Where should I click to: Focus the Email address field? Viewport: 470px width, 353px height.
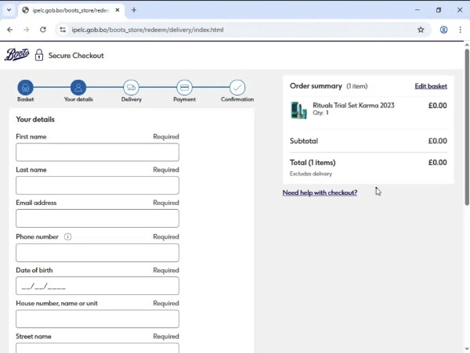tap(97, 218)
